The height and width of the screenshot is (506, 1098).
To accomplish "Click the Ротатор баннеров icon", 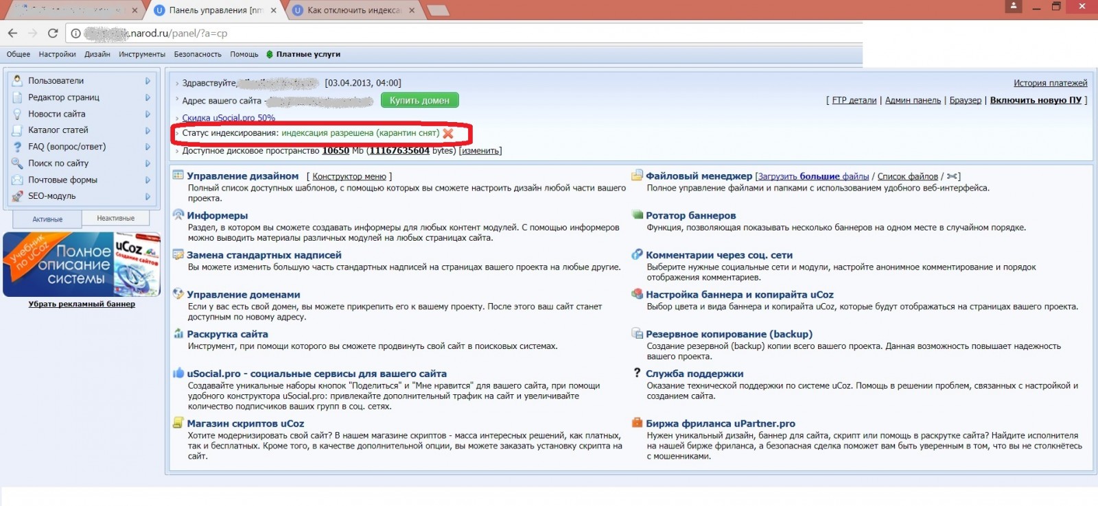I will tap(638, 215).
